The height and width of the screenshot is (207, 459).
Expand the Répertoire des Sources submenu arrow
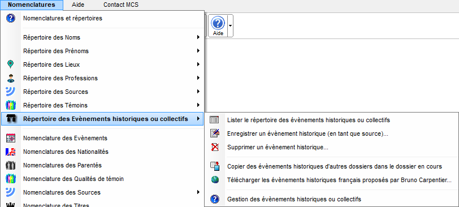point(198,92)
